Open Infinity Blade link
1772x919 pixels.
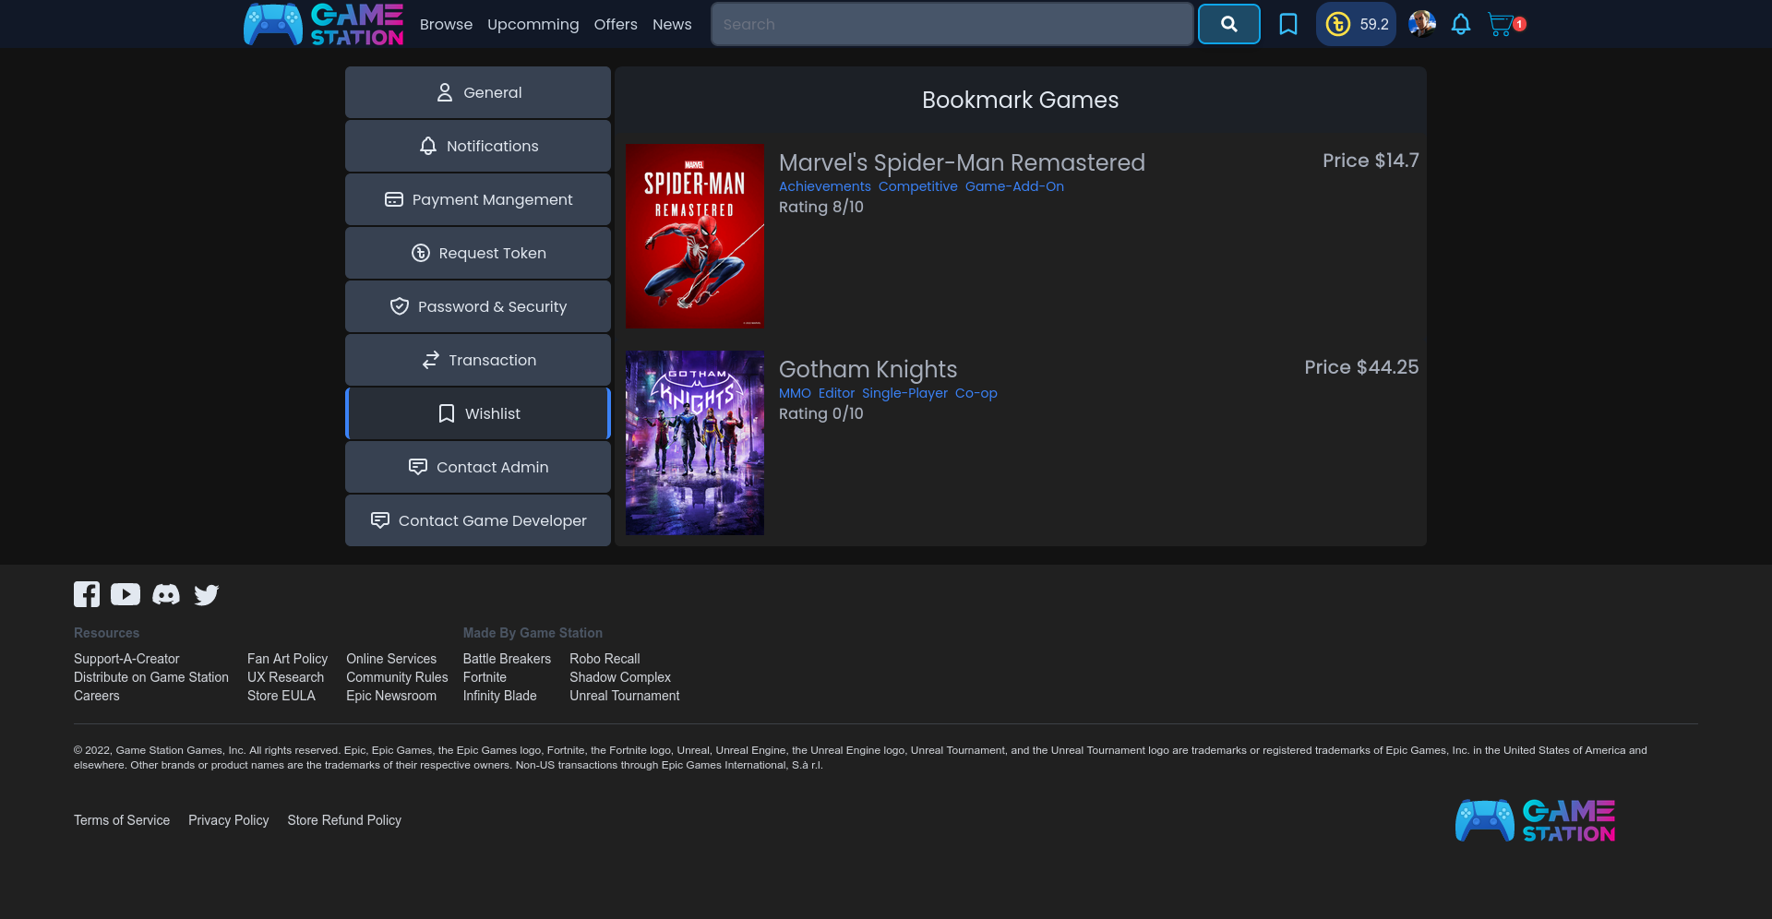[499, 696]
